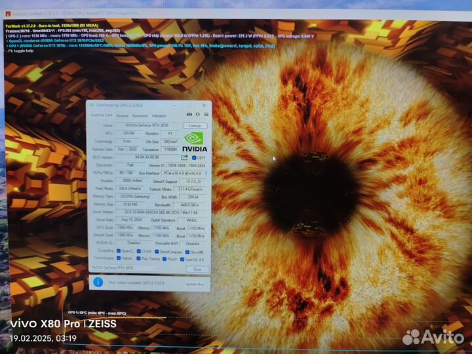
Task: Toggle the DirectML checkbox
Action: (x=187, y=252)
